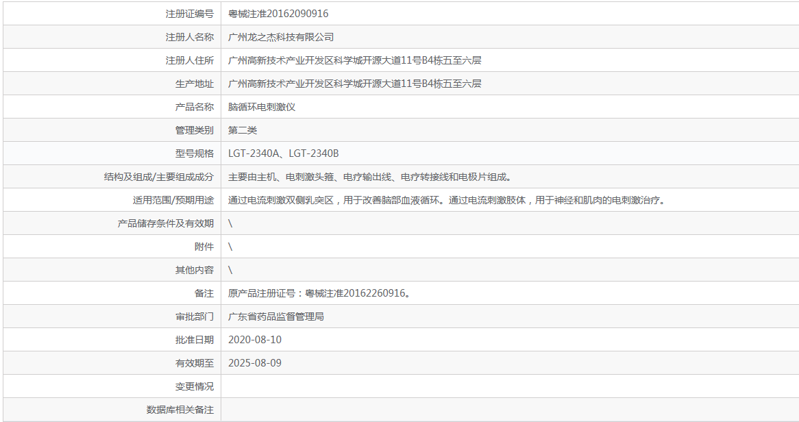Click the backslash value beside 其他内容
The width and height of the screenshot is (799, 422).
(x=230, y=270)
